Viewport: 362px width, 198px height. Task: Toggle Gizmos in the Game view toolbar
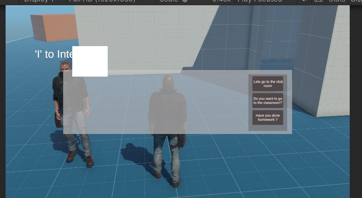coord(356,1)
